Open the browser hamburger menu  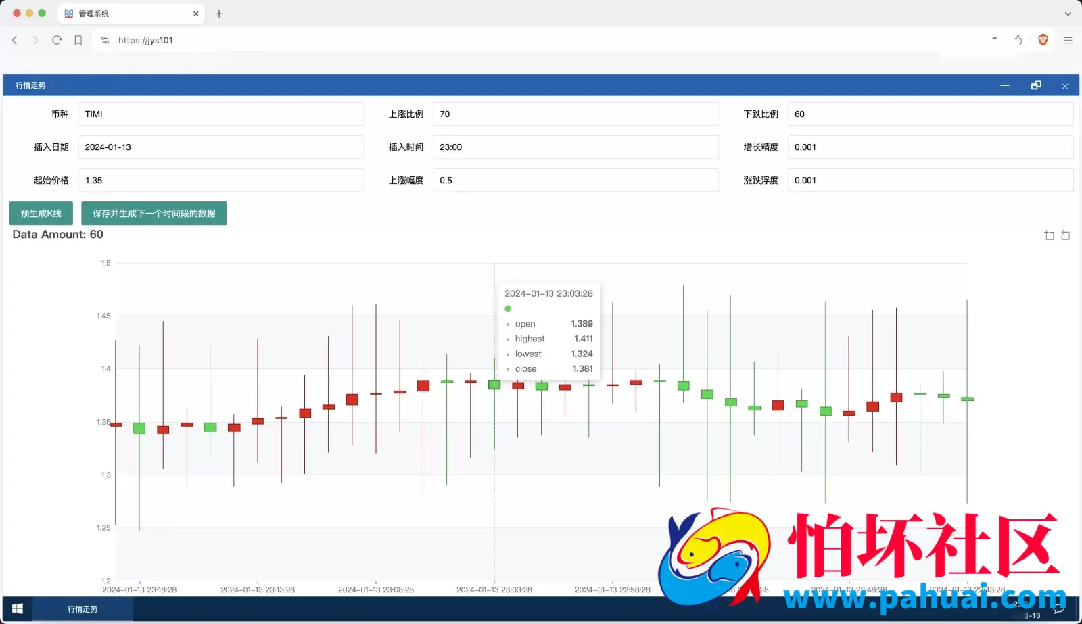click(1068, 41)
